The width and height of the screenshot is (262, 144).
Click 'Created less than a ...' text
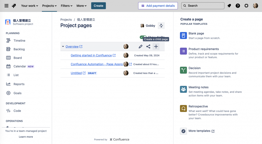146,73
